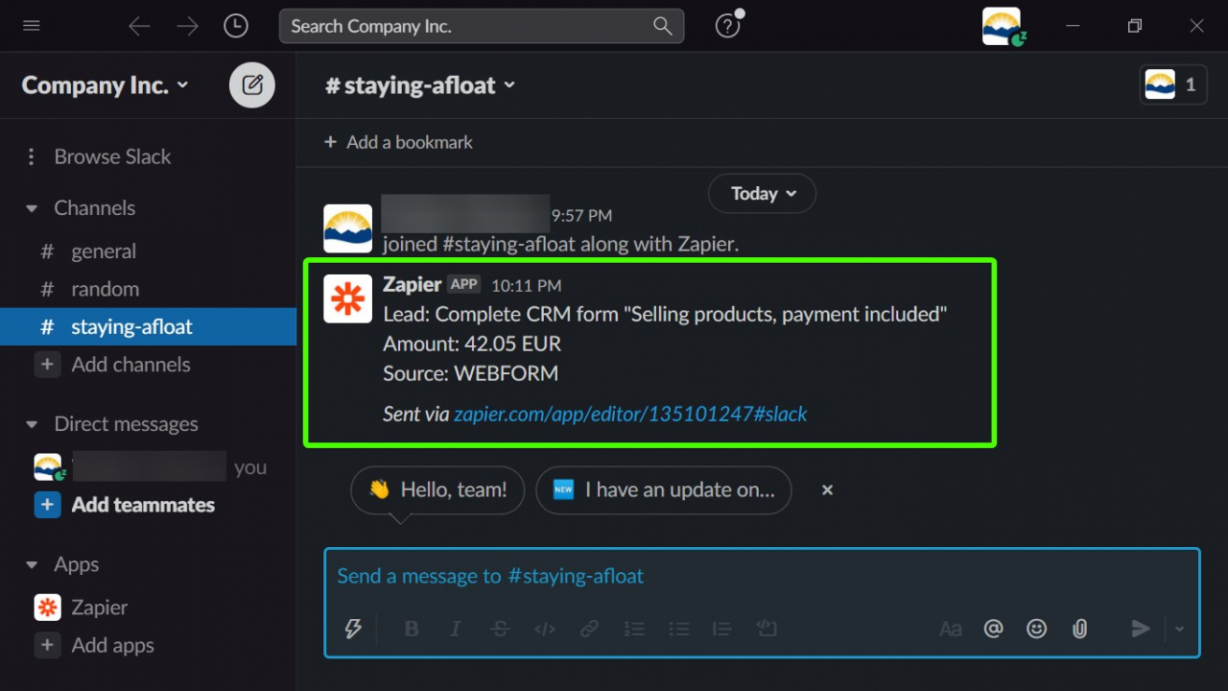
Task: Attach a file with the paperclip icon
Action: (1079, 629)
